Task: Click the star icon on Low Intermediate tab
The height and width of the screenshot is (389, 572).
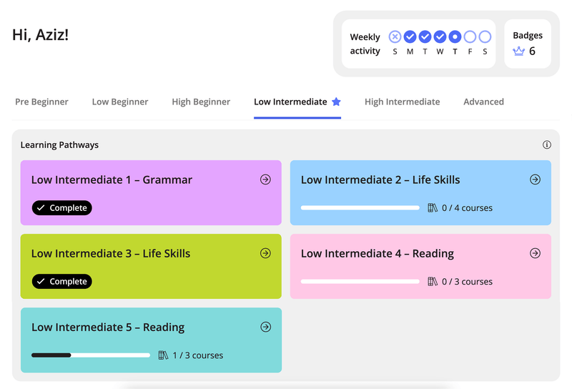Action: [336, 102]
